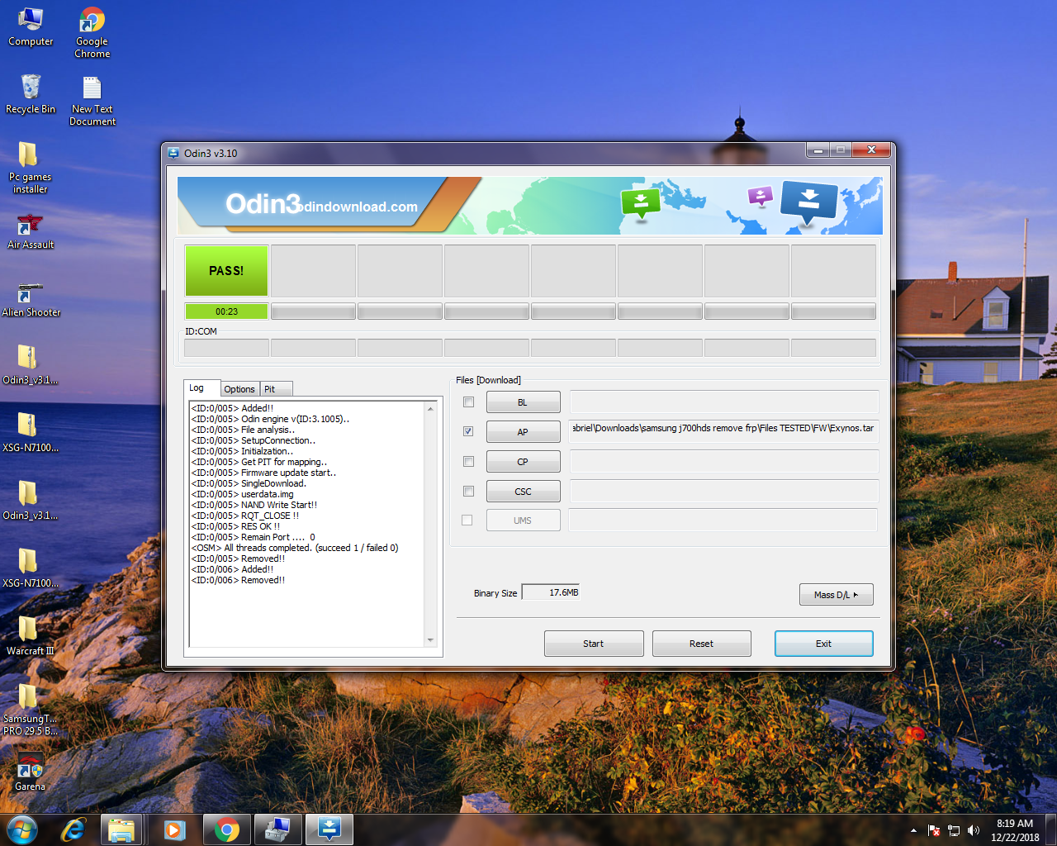
Task: Tick the CSC checkbox
Action: [468, 491]
